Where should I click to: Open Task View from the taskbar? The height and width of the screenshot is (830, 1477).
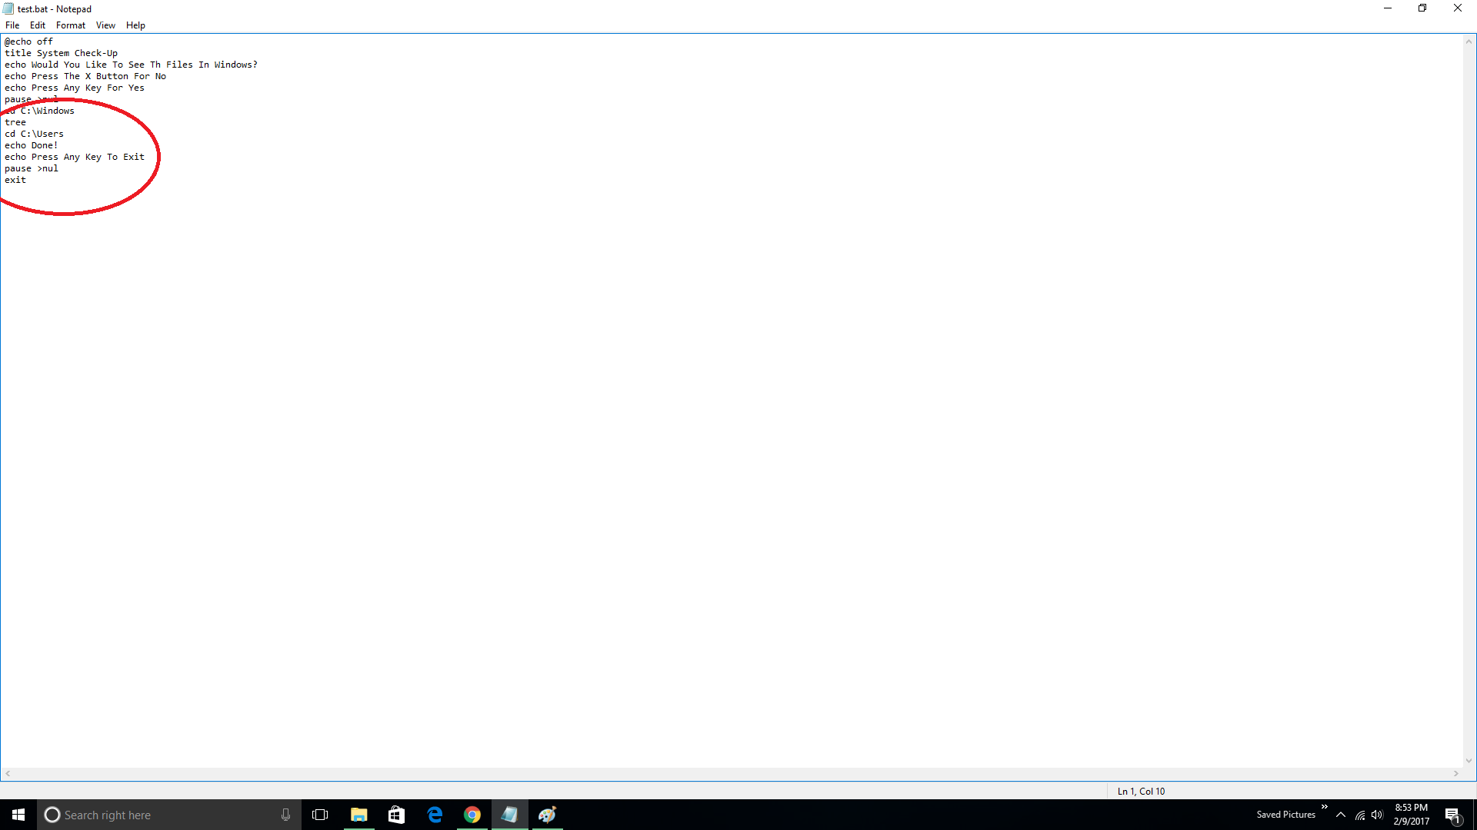click(x=320, y=815)
